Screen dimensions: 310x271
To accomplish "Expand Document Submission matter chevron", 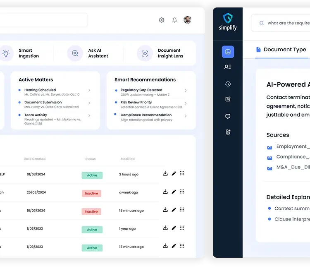I will click(x=89, y=103).
